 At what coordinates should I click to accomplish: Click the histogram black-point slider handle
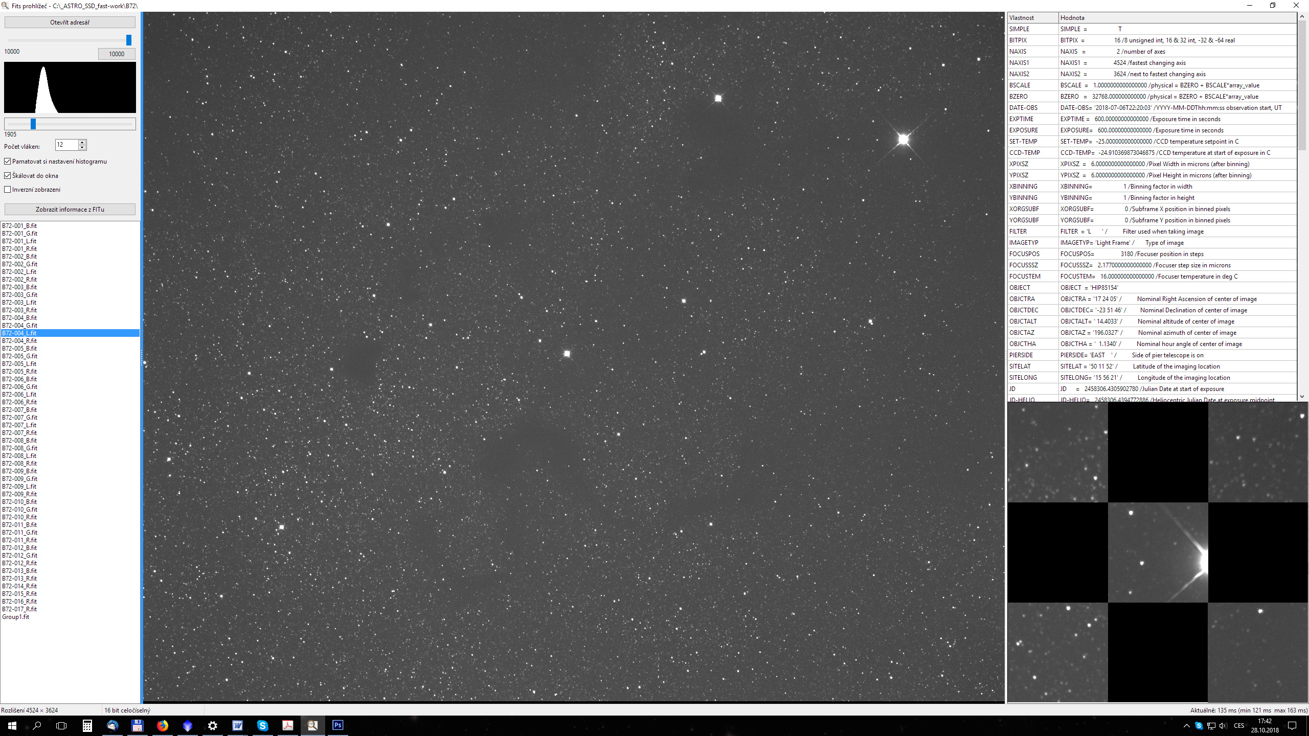33,124
